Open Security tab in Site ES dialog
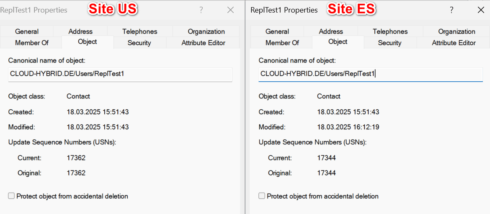The width and height of the screenshot is (490, 214). (x=389, y=43)
